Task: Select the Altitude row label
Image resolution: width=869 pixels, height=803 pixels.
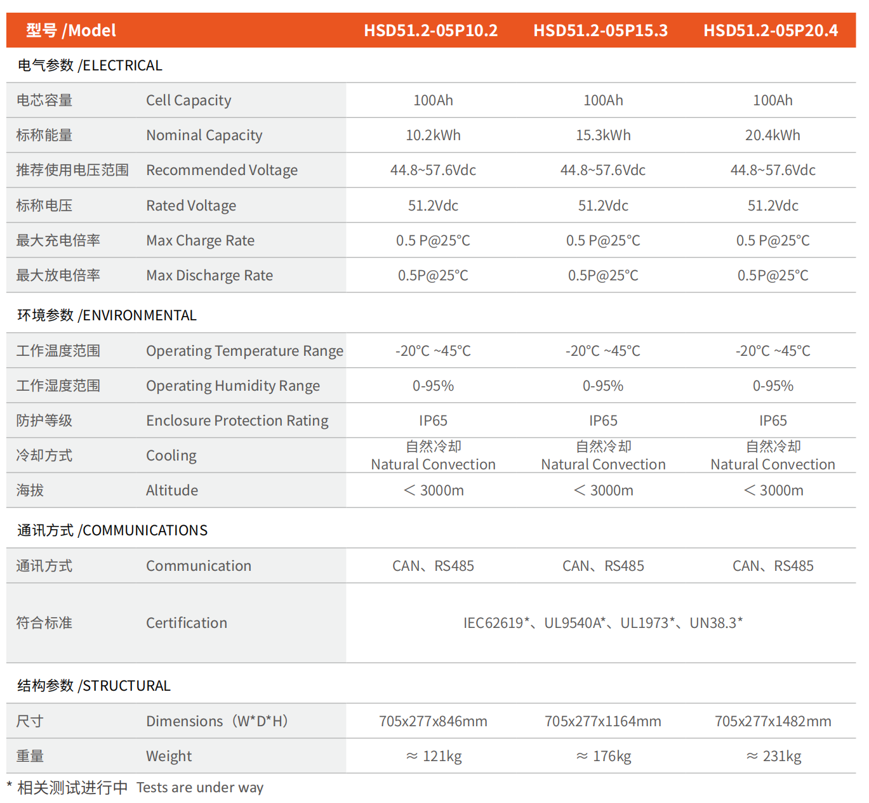Action: [x=172, y=490]
